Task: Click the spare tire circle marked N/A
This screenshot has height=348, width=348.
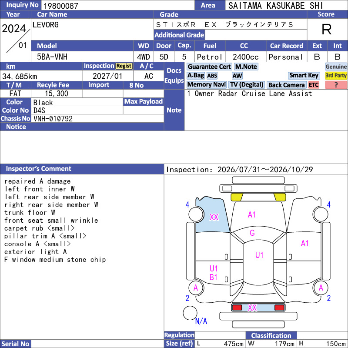Action: [x=190, y=313]
